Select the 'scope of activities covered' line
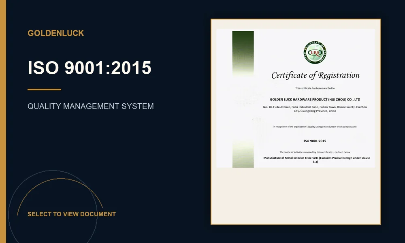Image resolution: width=405 pixels, height=243 pixels. [x=315, y=152]
